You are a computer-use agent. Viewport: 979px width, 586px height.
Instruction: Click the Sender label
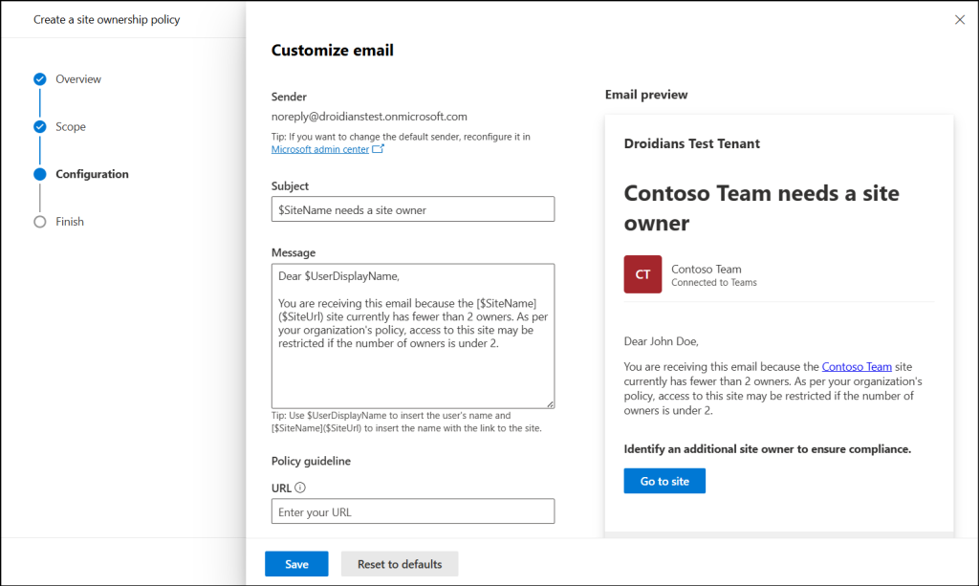tap(289, 97)
